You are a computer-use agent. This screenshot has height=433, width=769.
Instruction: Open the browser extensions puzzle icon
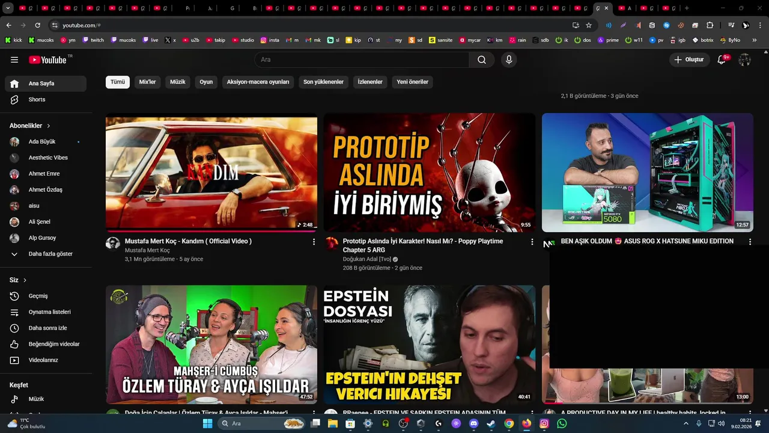pyautogui.click(x=710, y=25)
